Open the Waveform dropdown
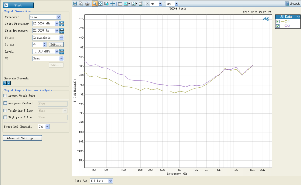 click(x=59, y=17)
